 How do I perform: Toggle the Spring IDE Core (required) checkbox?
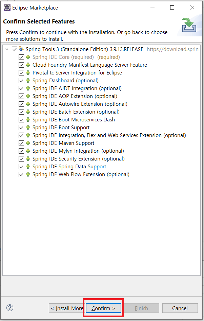[21, 57]
